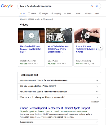Screen dimensions: 106x125
Task: Click the support.apple.com URL breadcrumb
Action: pyautogui.click(x=54, y=111)
